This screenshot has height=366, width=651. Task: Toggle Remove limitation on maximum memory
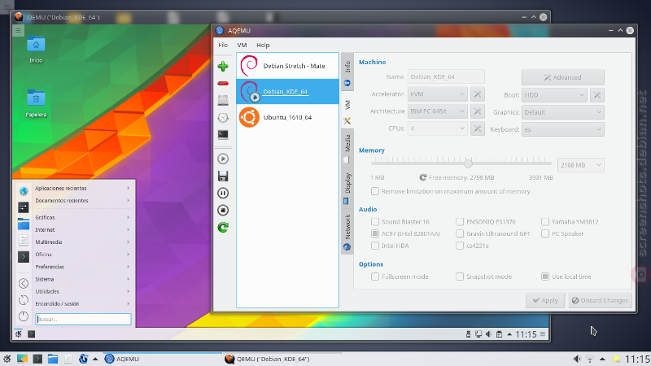point(375,191)
